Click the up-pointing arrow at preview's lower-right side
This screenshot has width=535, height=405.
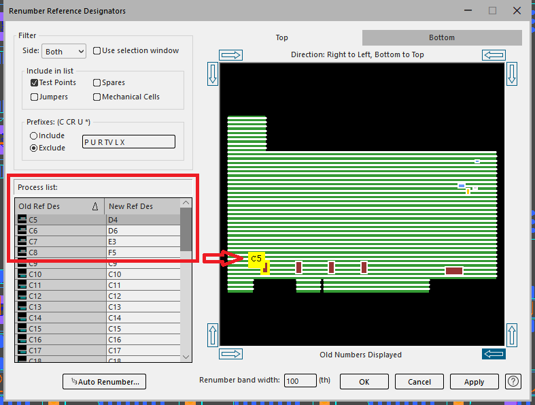[x=513, y=335]
